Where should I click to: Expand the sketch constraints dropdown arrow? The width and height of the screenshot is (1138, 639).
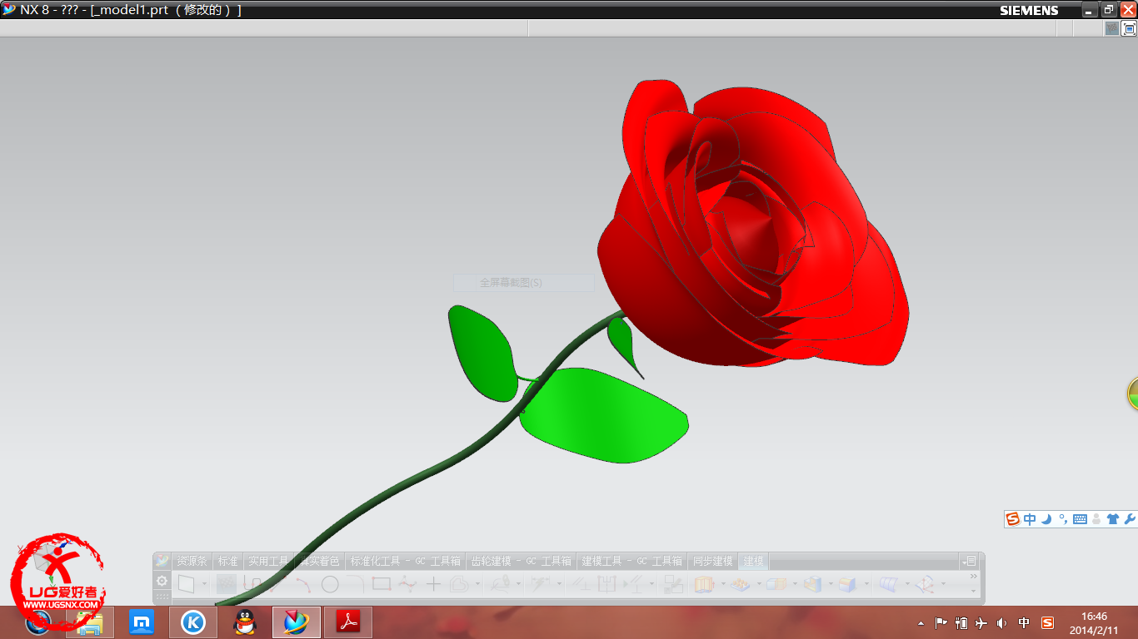[652, 584]
